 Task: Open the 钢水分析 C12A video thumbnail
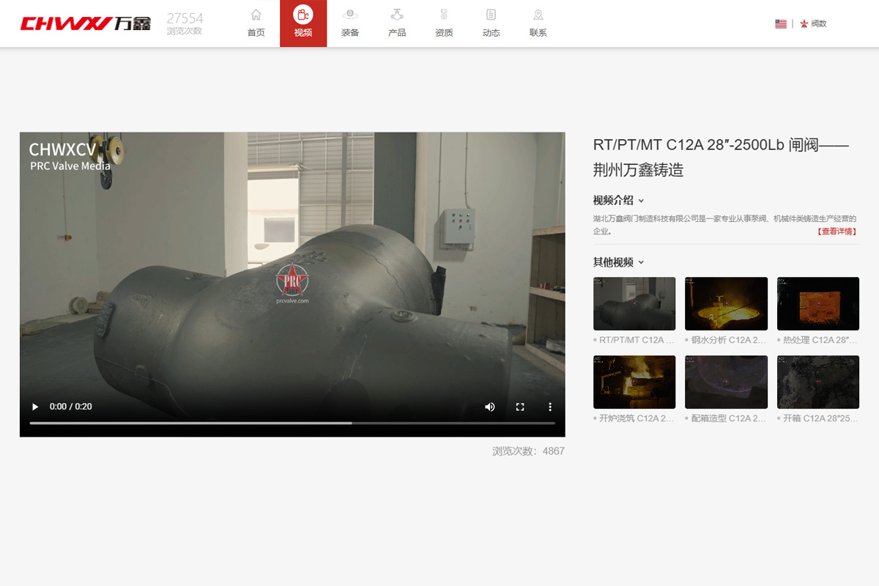tap(726, 303)
